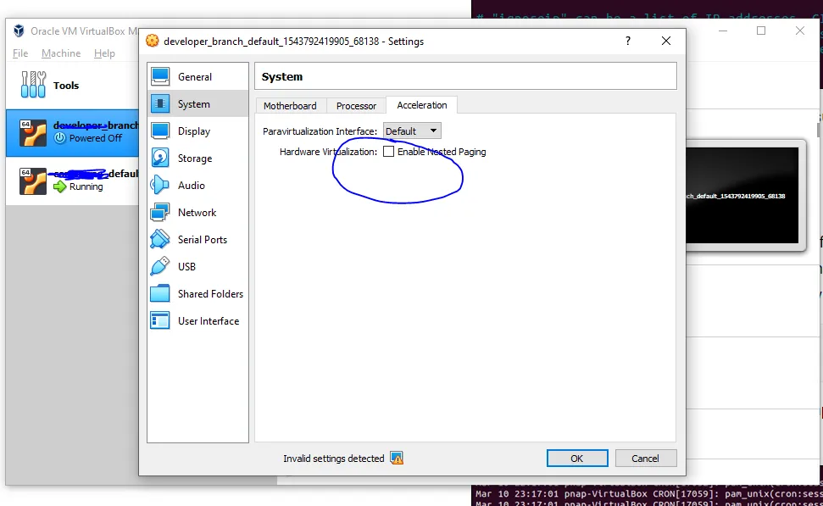The image size is (823, 506).
Task: Open Serial Ports settings icon
Action: coord(160,239)
